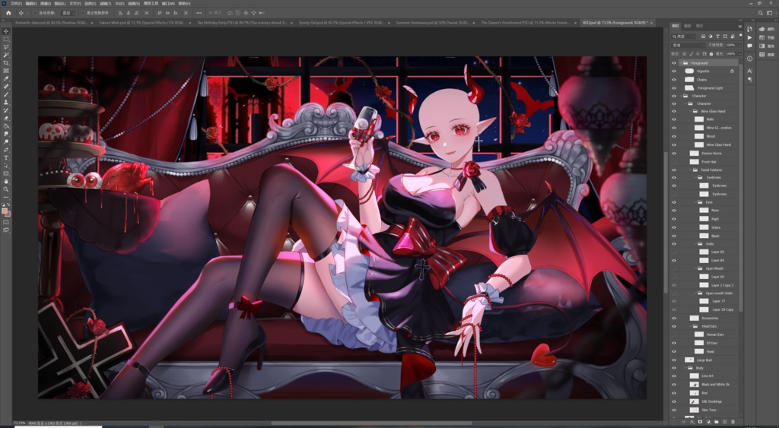Create new adjustment layer icon

click(708, 422)
